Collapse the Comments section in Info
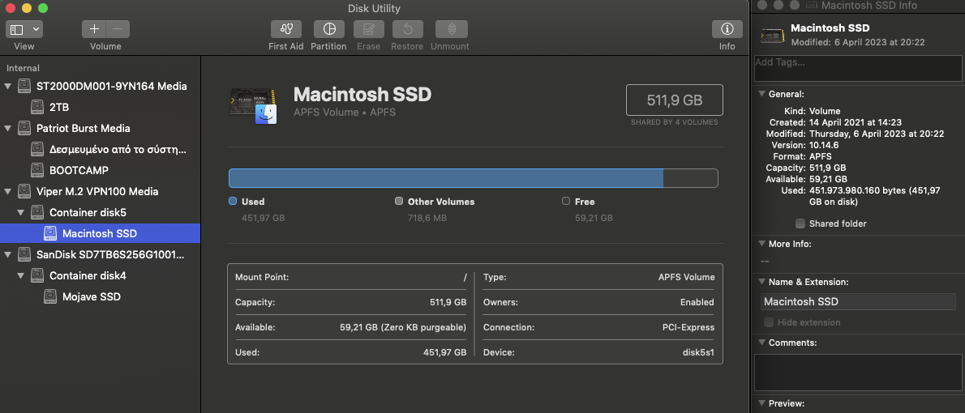Viewport: 965px width, 413px height. pos(762,343)
